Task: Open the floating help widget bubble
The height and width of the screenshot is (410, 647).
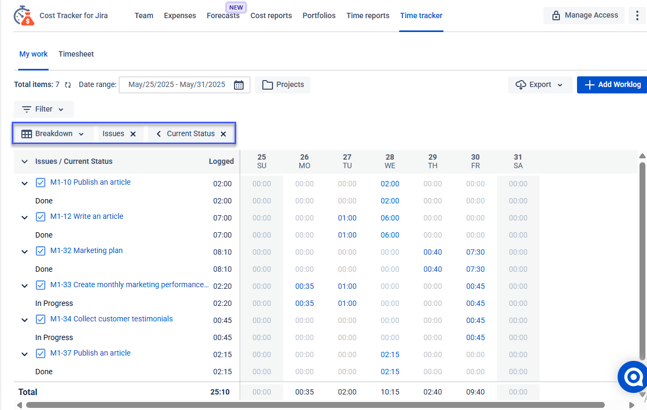Action: [633, 377]
